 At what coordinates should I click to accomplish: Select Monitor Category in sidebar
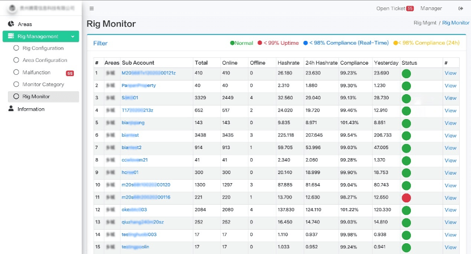[x=43, y=84]
